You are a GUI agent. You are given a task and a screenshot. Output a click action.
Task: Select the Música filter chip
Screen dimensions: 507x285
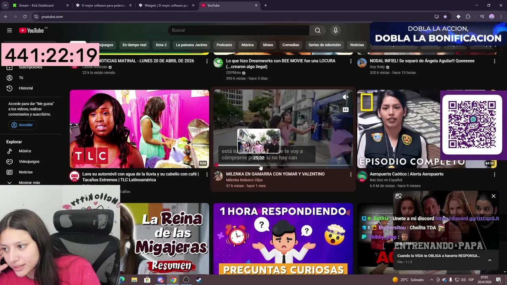pyautogui.click(x=248, y=45)
